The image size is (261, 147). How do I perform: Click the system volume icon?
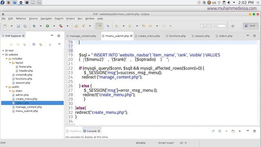229,2
